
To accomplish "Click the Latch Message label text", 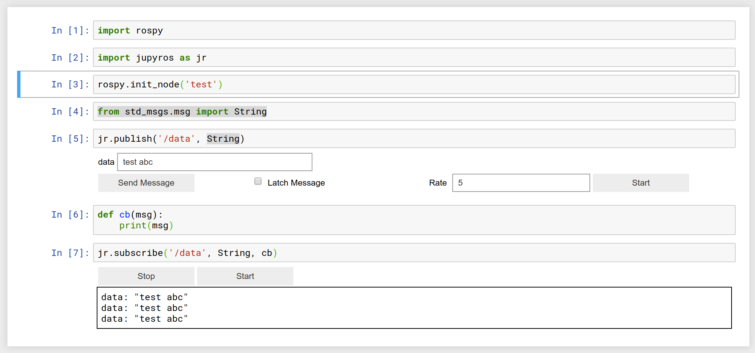I will click(296, 183).
